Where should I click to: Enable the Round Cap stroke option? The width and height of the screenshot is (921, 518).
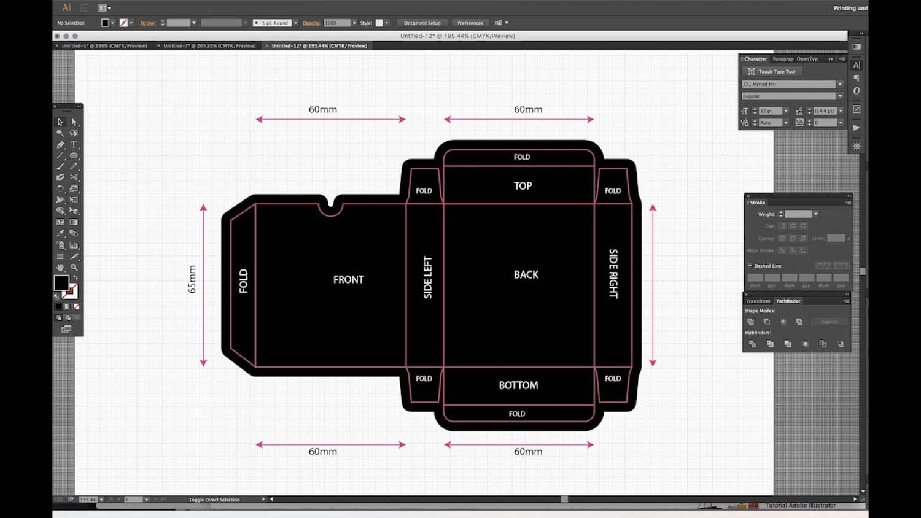tap(793, 226)
